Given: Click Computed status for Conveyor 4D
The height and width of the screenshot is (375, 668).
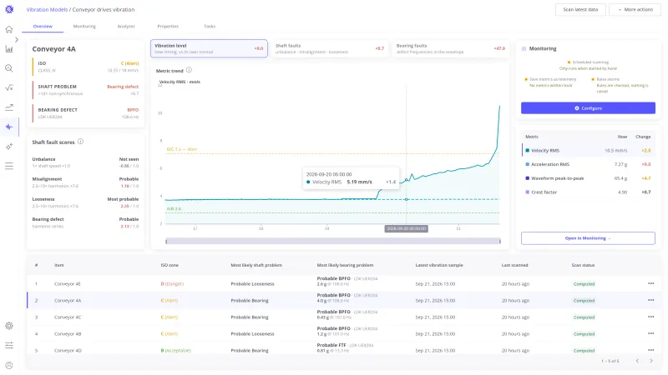Looking at the screenshot, I should pos(584,351).
